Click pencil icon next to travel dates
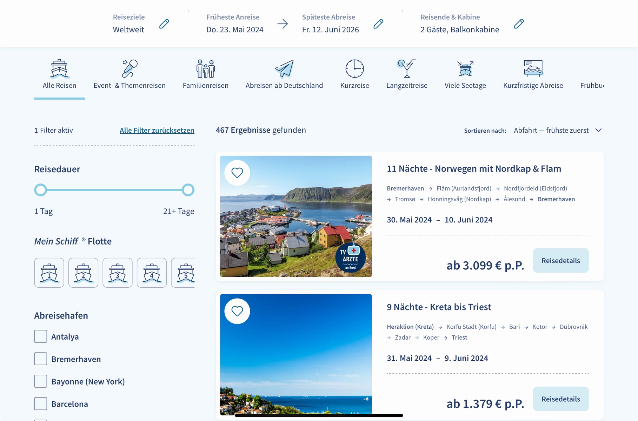 [x=378, y=24]
